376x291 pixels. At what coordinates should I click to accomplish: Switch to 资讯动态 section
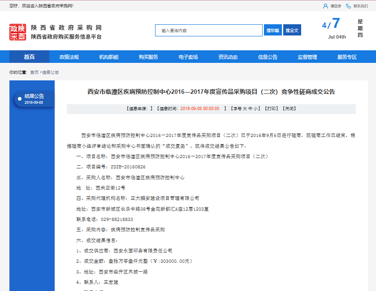pyautogui.click(x=228, y=57)
